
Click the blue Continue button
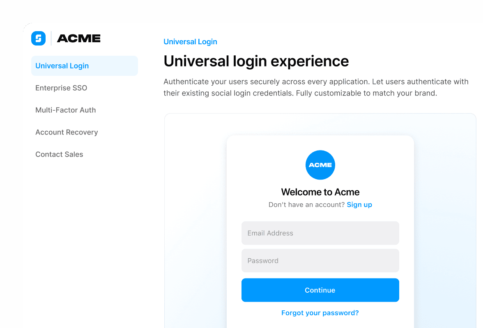click(320, 290)
